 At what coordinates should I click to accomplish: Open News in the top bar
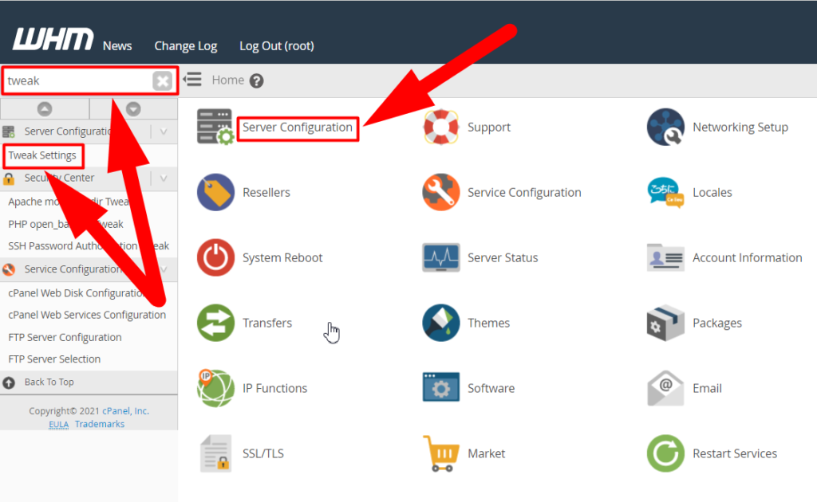click(117, 45)
